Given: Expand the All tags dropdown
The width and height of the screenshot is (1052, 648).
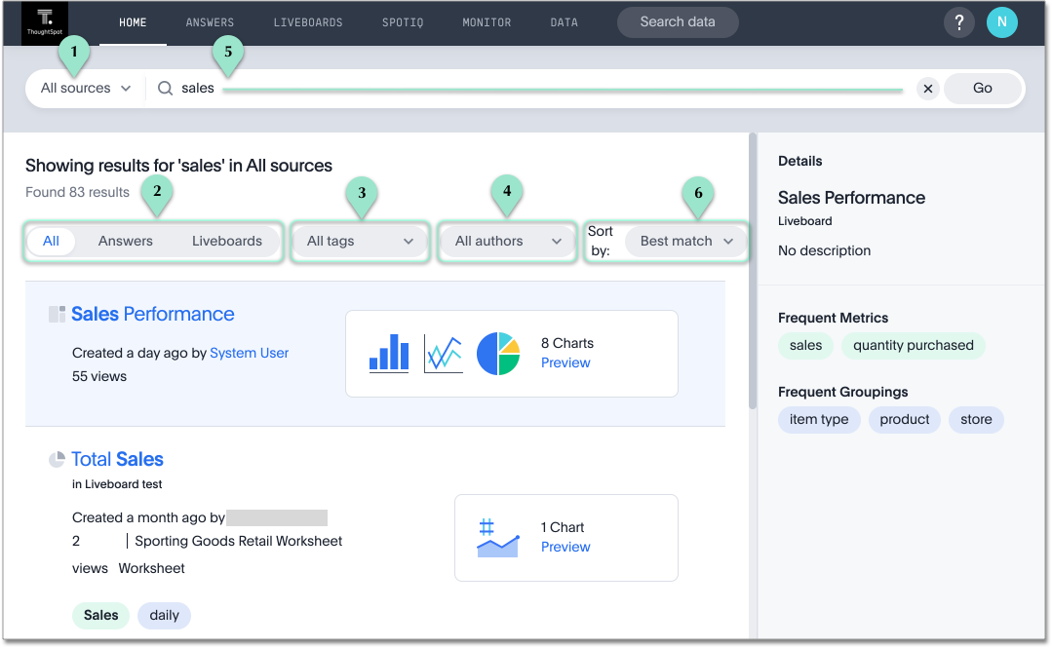Looking at the screenshot, I should 360,240.
